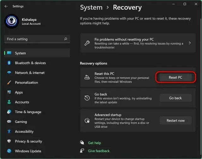The width and height of the screenshot is (202, 159).
Task: Click the back arrow in the Settings title bar
Action: tap(6, 6)
